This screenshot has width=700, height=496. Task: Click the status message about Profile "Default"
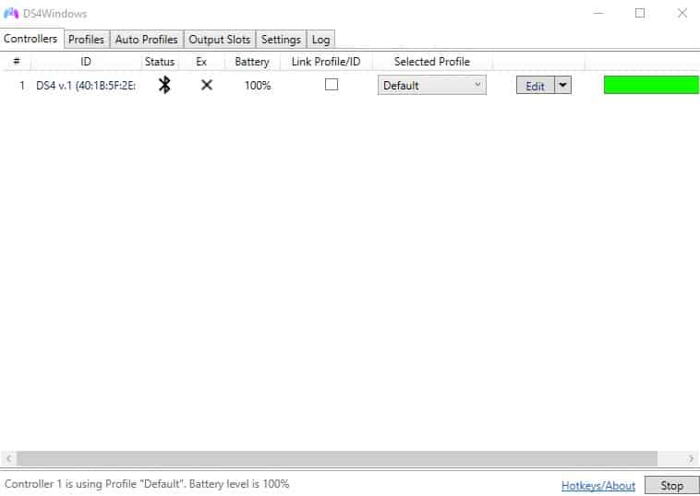pyautogui.click(x=147, y=484)
